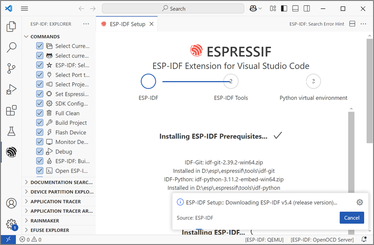Open the hamburger application menu
Screen dimensions: 374x245
click(25, 9)
